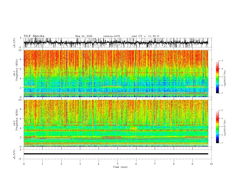The width and height of the screenshot is (238, 184).
Task: Click the "10" tick on the time axis
Action: (211, 164)
